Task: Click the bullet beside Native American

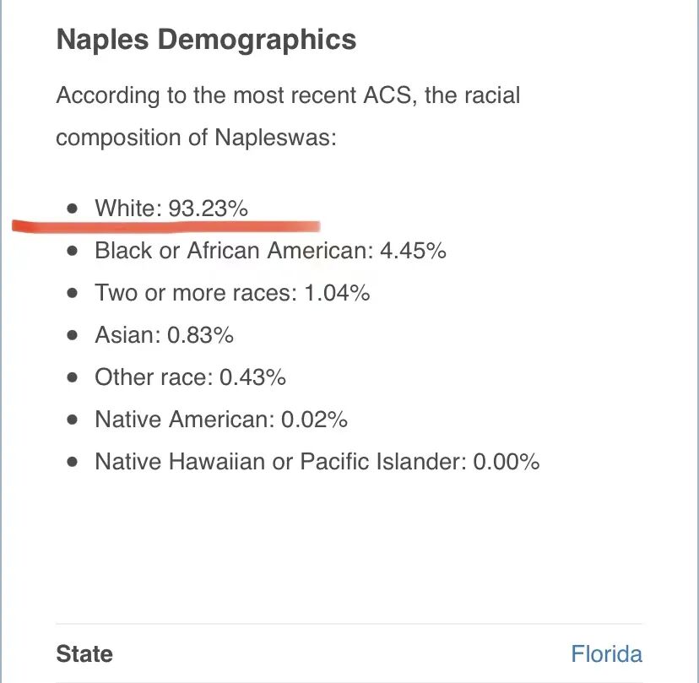Action: (x=73, y=420)
